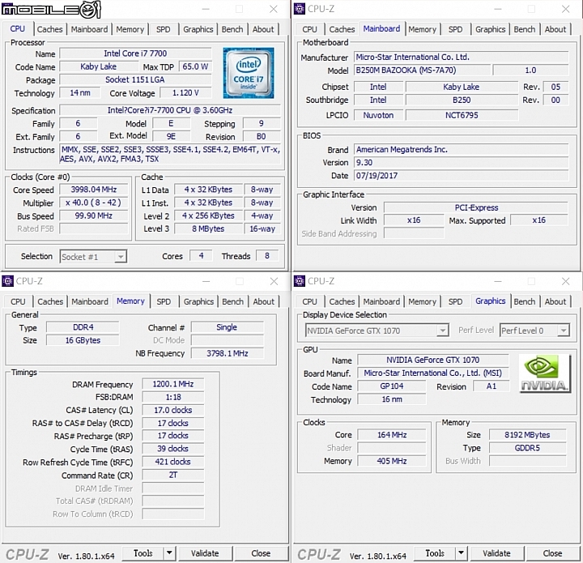Image resolution: width=583 pixels, height=563 pixels.
Task: Click GPU memory size 8192 MBytes
Action: coord(528,435)
